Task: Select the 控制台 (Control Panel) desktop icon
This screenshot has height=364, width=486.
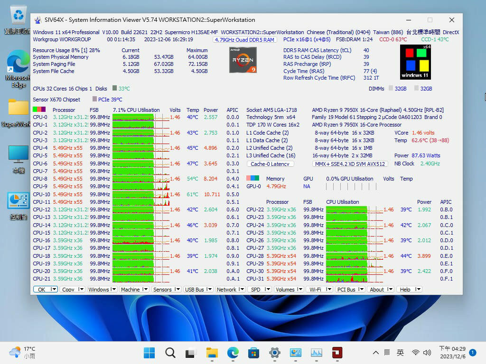Action: click(x=19, y=206)
